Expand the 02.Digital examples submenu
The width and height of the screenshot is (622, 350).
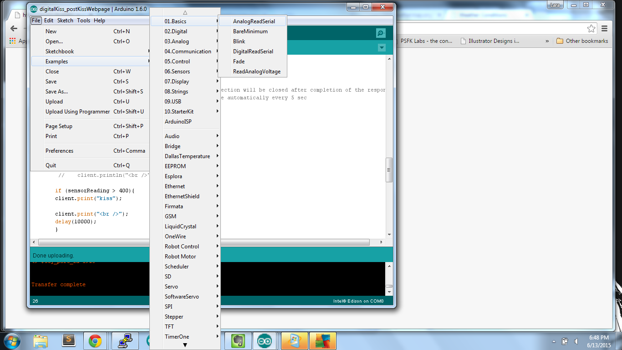pos(185,31)
